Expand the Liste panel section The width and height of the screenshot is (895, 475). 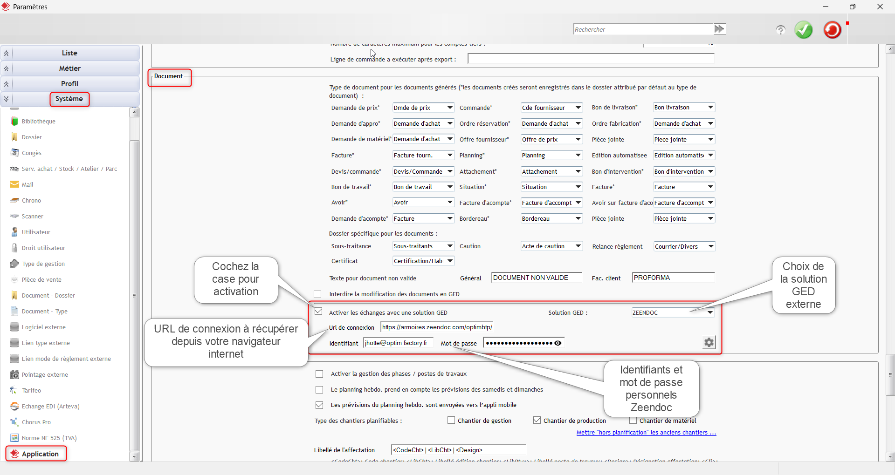point(70,53)
